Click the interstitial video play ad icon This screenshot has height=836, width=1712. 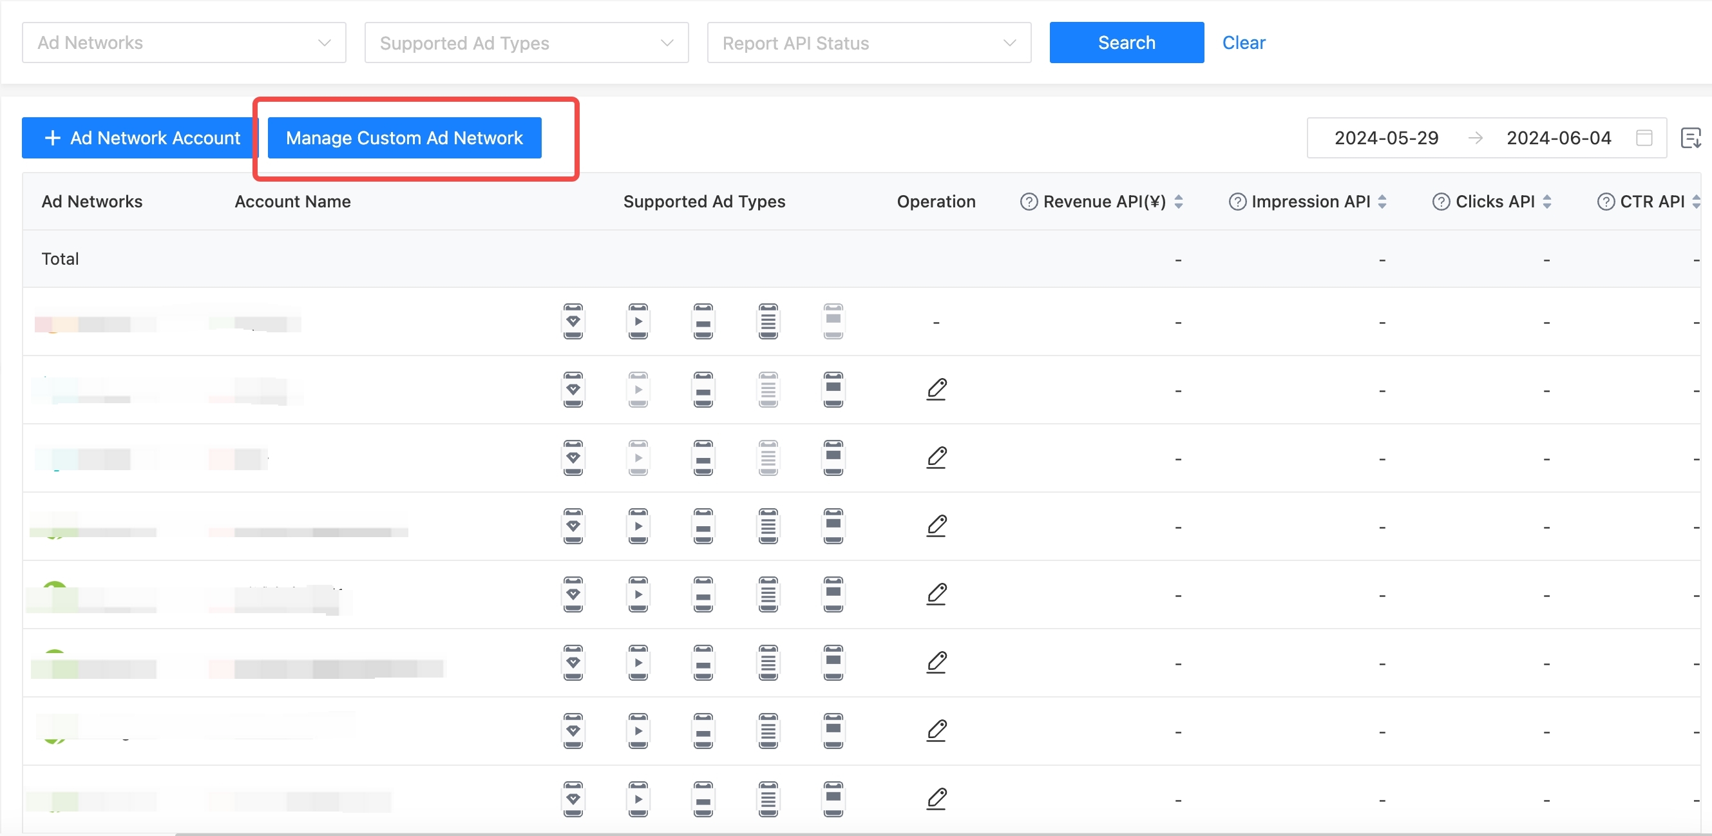tap(638, 321)
